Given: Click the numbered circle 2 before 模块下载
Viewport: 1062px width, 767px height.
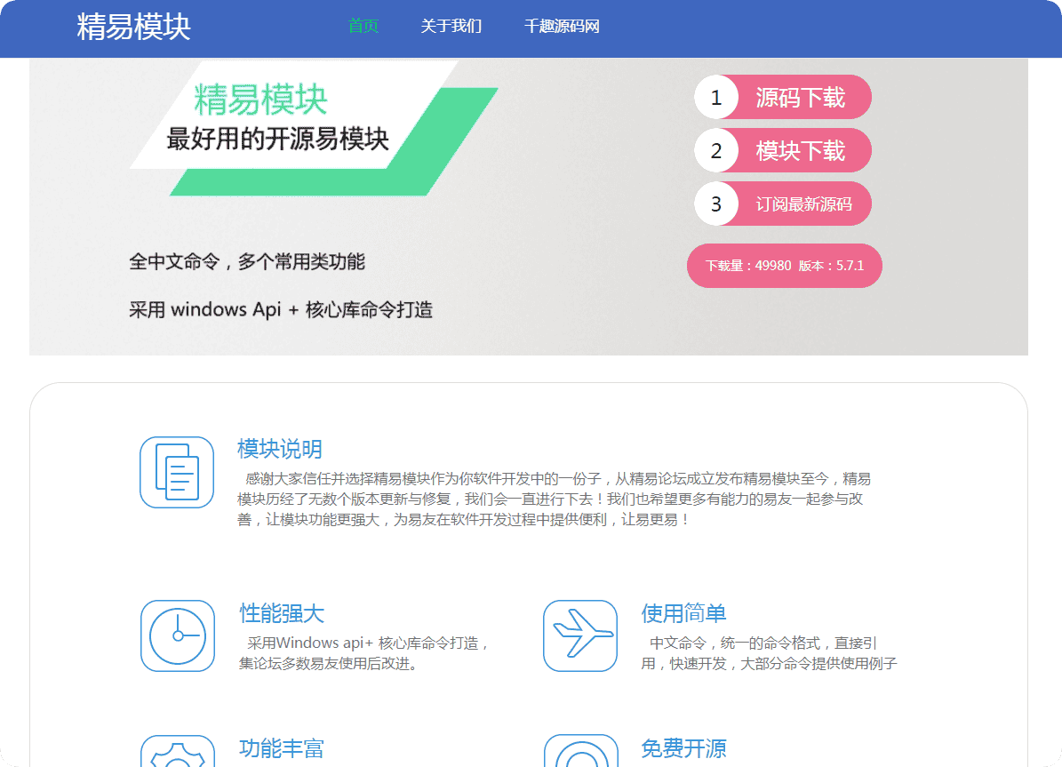Looking at the screenshot, I should point(715,150).
